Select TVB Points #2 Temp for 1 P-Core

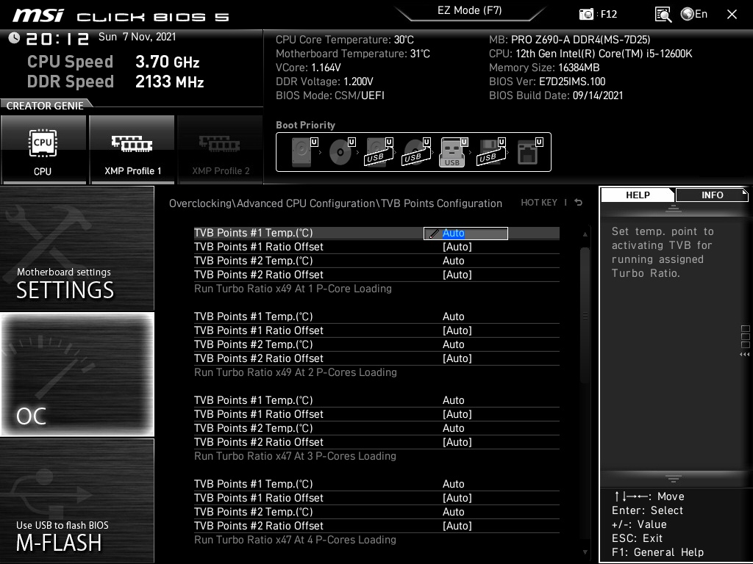coord(376,261)
